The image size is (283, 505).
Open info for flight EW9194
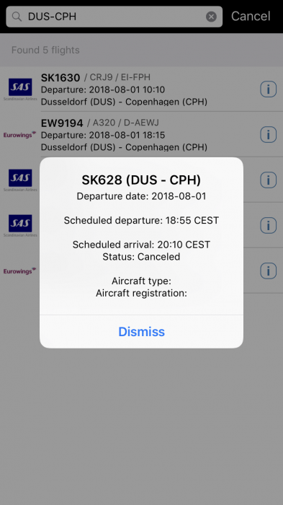tap(268, 134)
